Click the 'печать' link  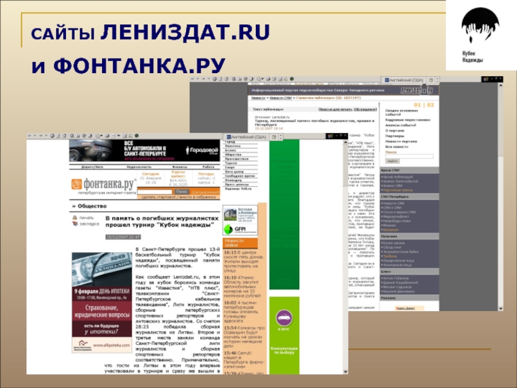click(x=87, y=218)
